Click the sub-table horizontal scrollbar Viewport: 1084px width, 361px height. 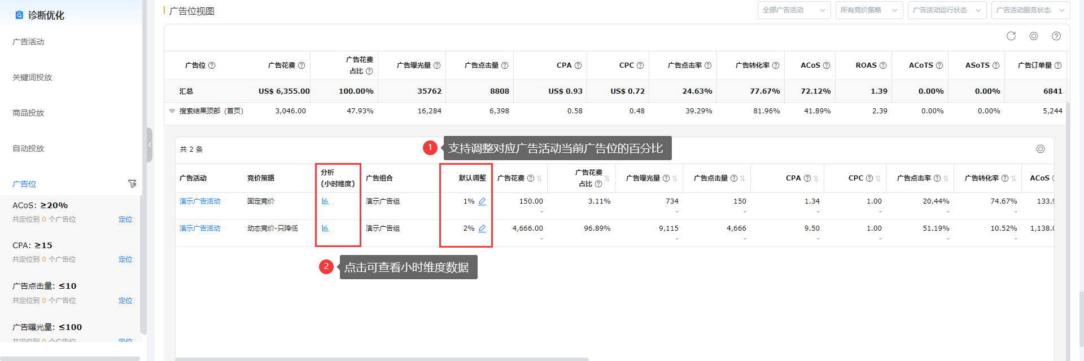(x=382, y=359)
